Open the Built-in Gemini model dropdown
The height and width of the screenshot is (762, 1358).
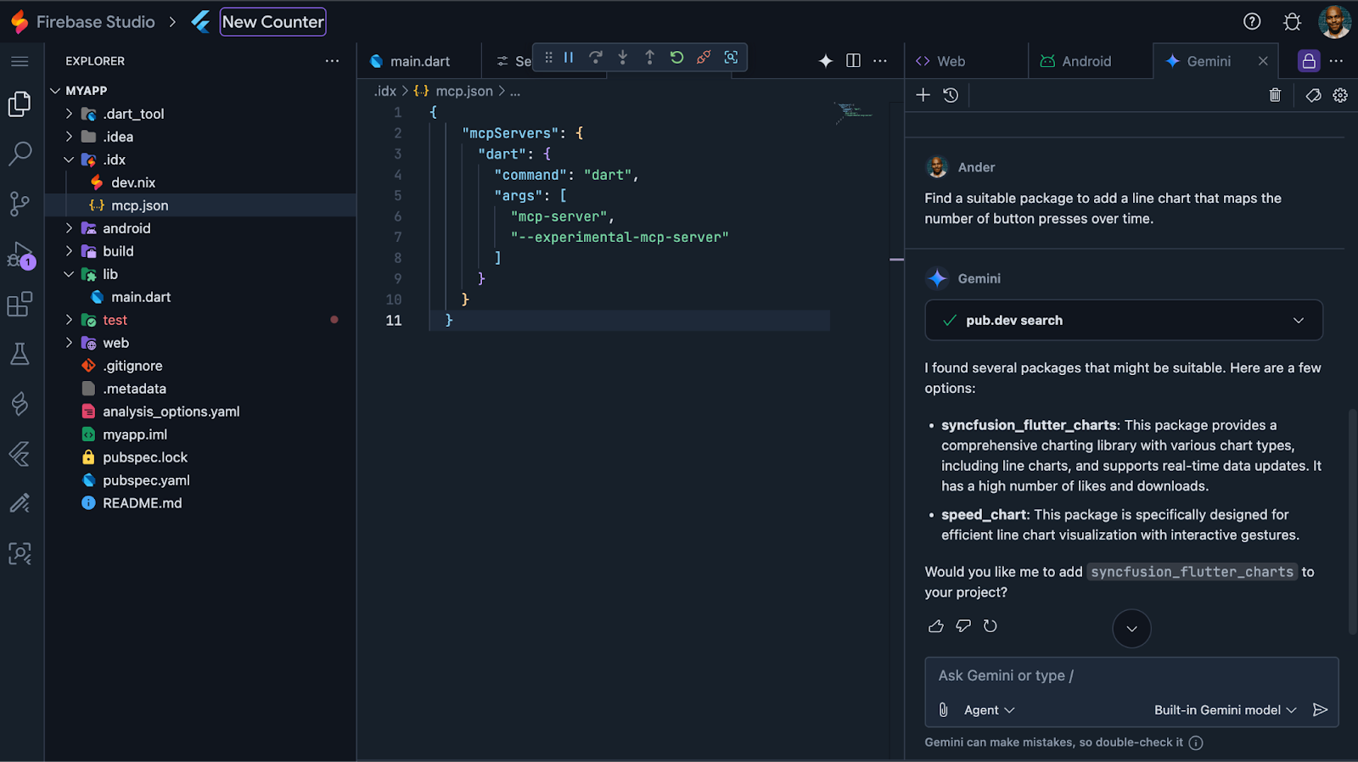coord(1225,710)
